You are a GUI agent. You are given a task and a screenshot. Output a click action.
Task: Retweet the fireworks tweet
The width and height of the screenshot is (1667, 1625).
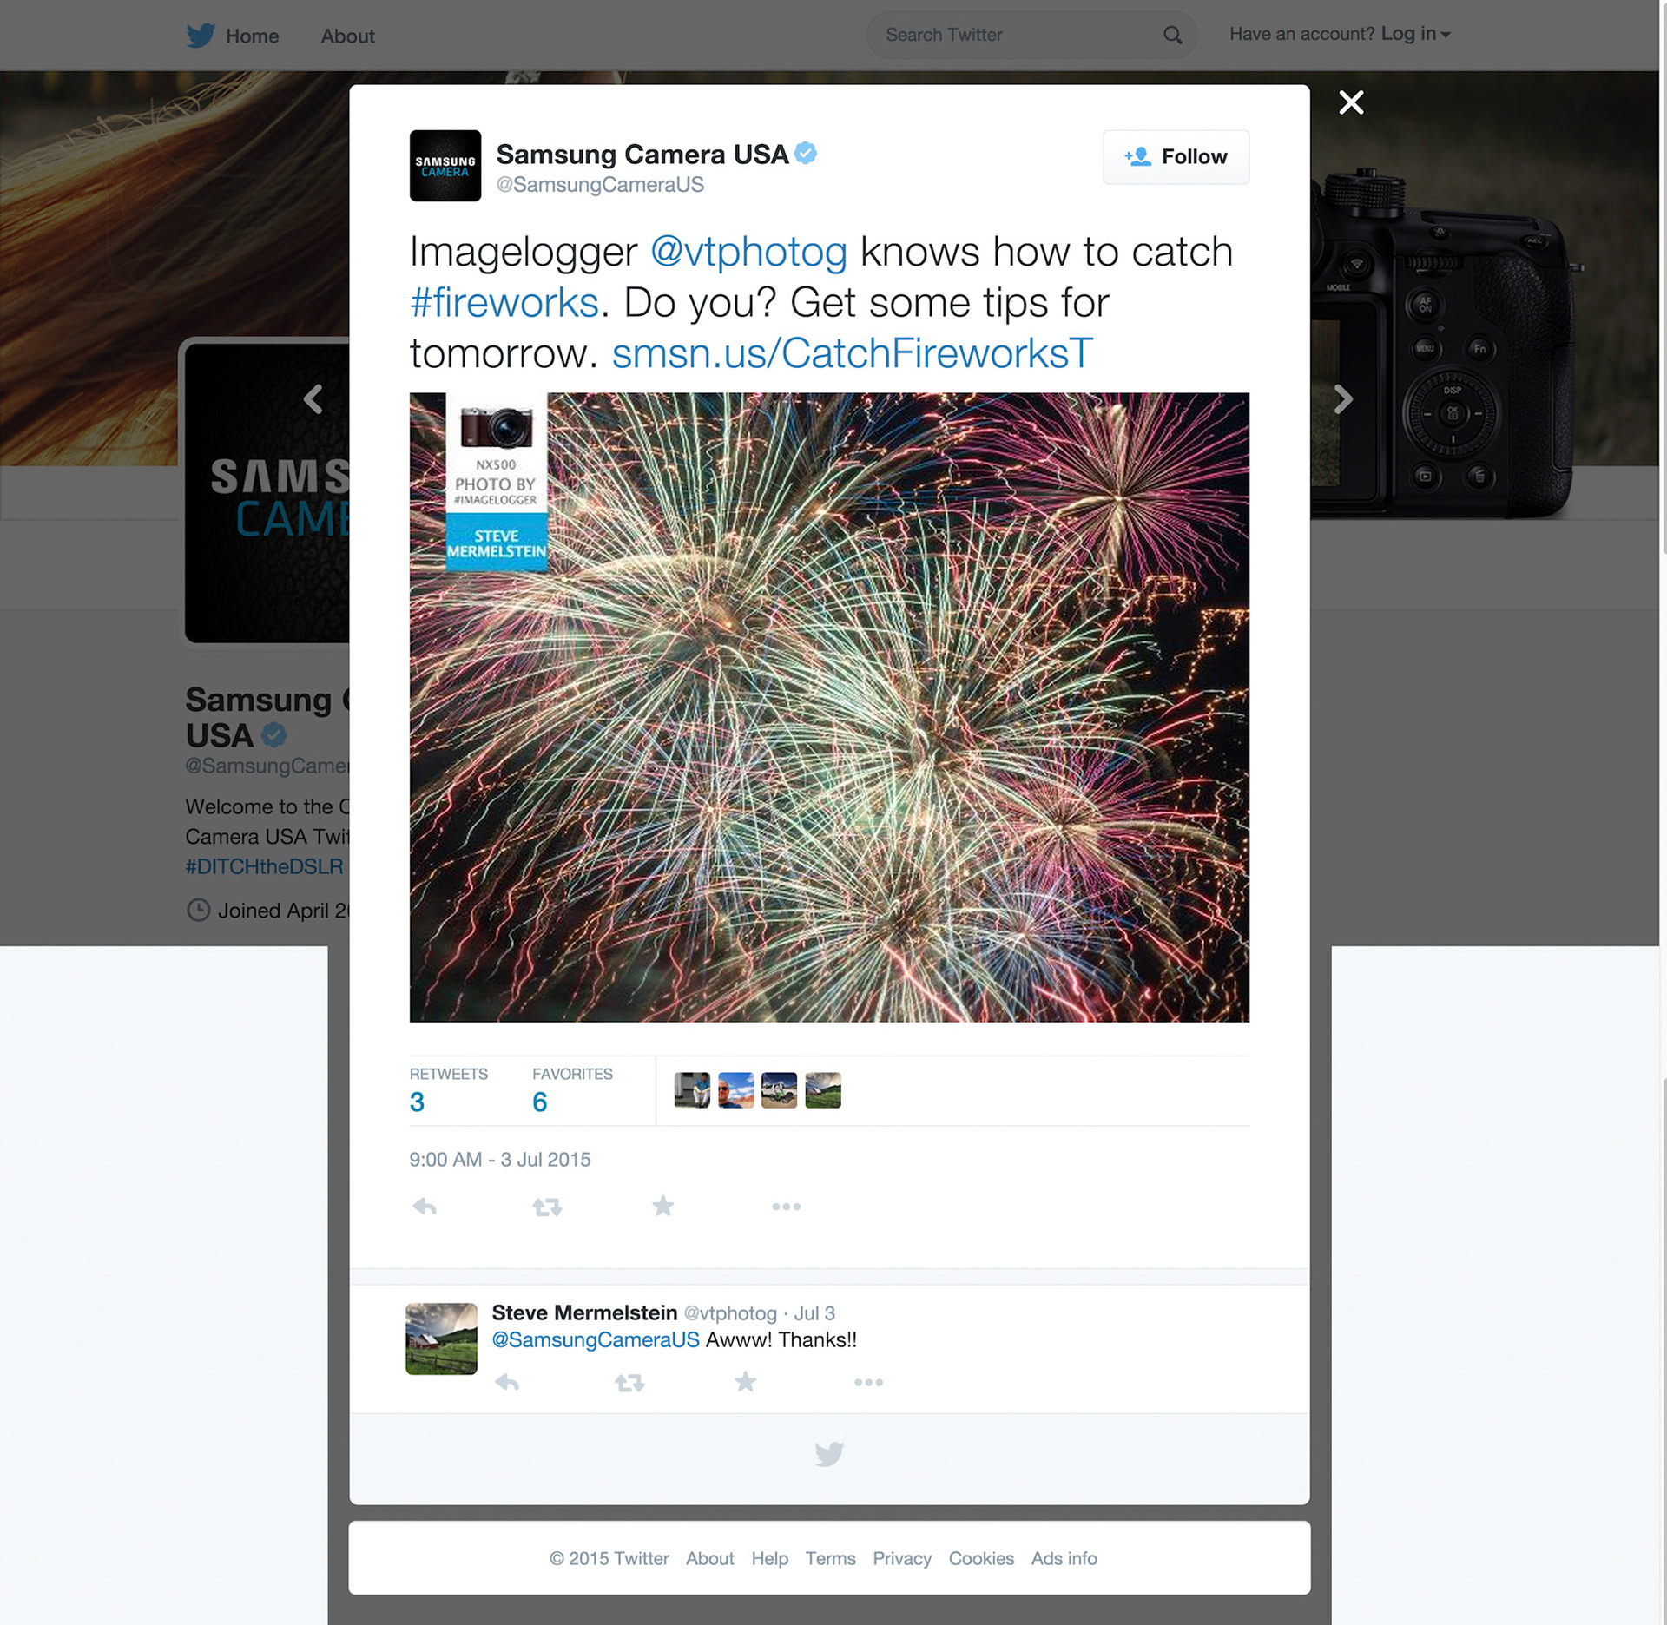point(547,1207)
